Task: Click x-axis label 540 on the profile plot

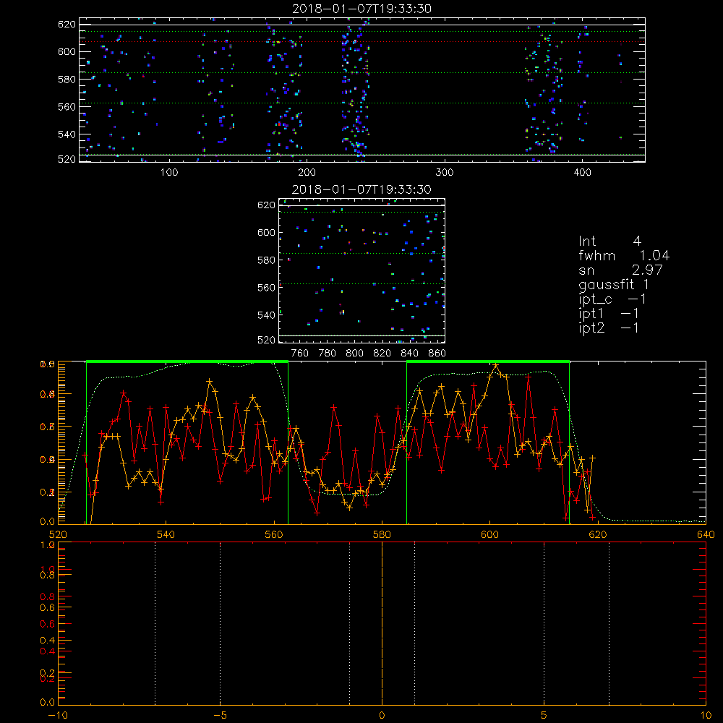Action: (166, 535)
